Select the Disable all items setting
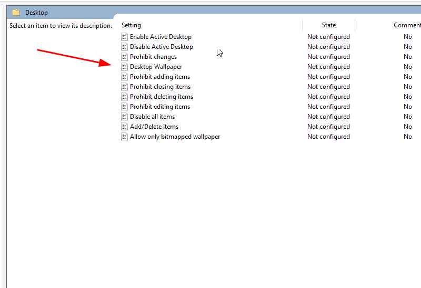 (152, 117)
